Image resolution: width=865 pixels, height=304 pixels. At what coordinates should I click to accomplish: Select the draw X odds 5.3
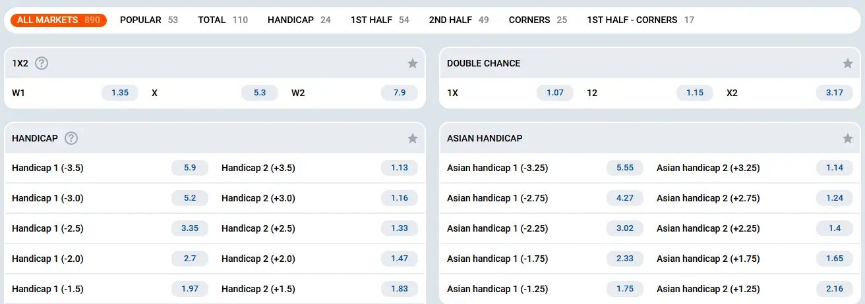(260, 93)
